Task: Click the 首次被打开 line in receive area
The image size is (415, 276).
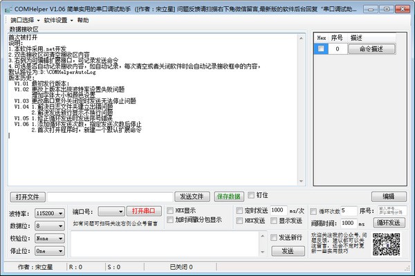Action: coord(24,37)
